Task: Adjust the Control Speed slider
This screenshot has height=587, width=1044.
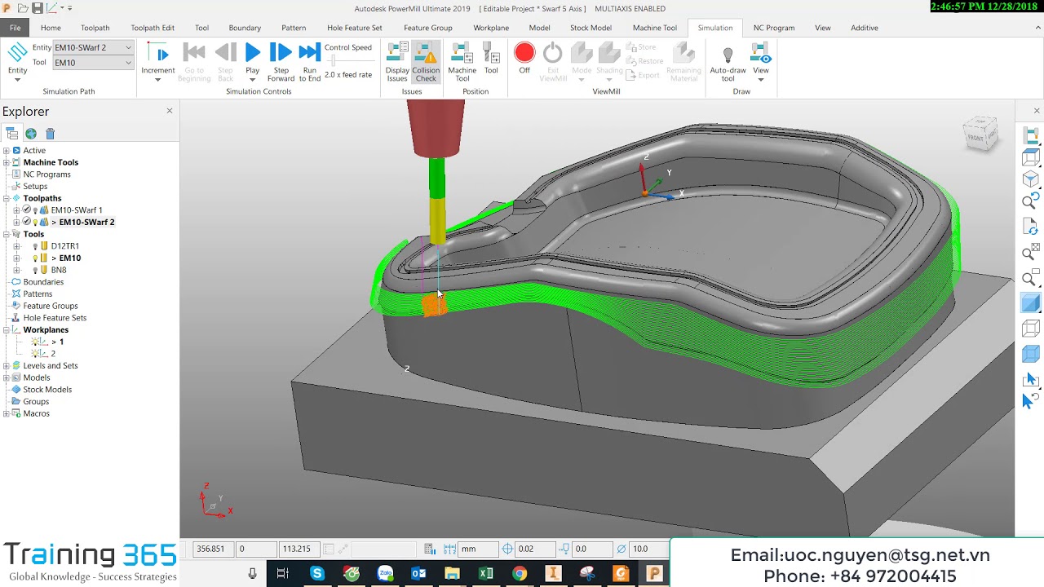Action: pos(333,61)
